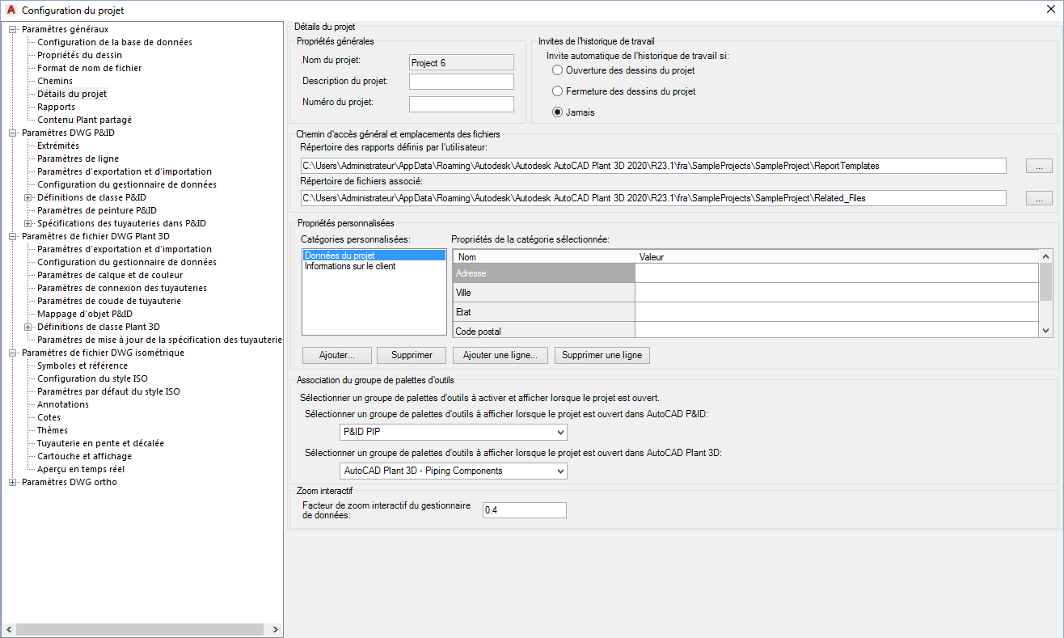Select 'Chemins' in the tree
1064x638 pixels.
coord(55,81)
